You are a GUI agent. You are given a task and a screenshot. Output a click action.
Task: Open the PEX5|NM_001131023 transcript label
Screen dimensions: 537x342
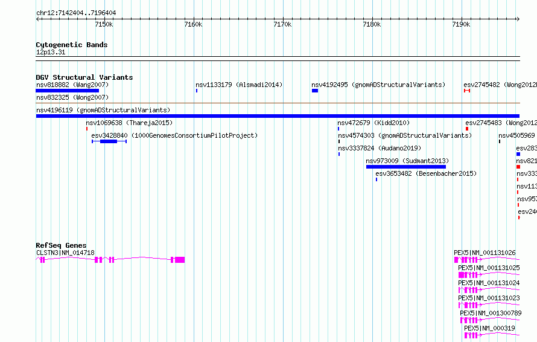(x=489, y=298)
